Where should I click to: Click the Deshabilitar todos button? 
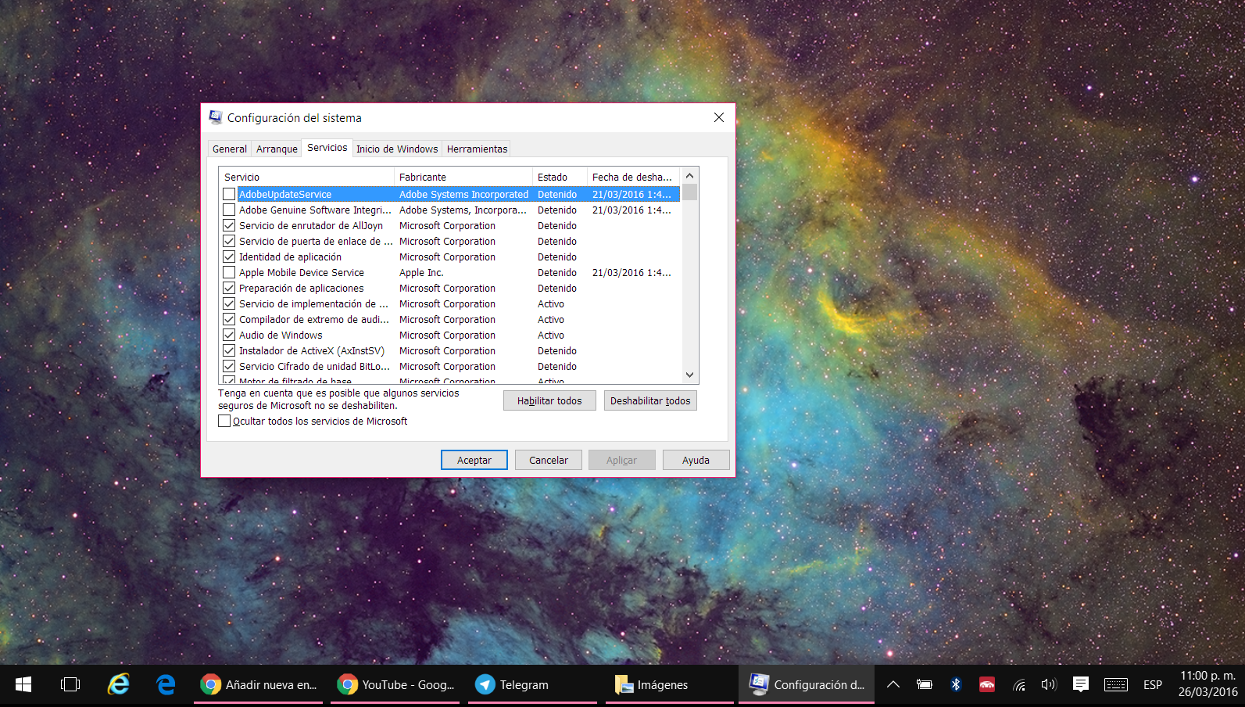(650, 400)
